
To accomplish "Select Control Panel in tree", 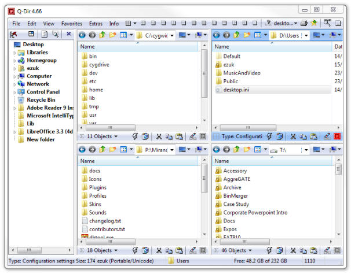I will [x=43, y=92].
